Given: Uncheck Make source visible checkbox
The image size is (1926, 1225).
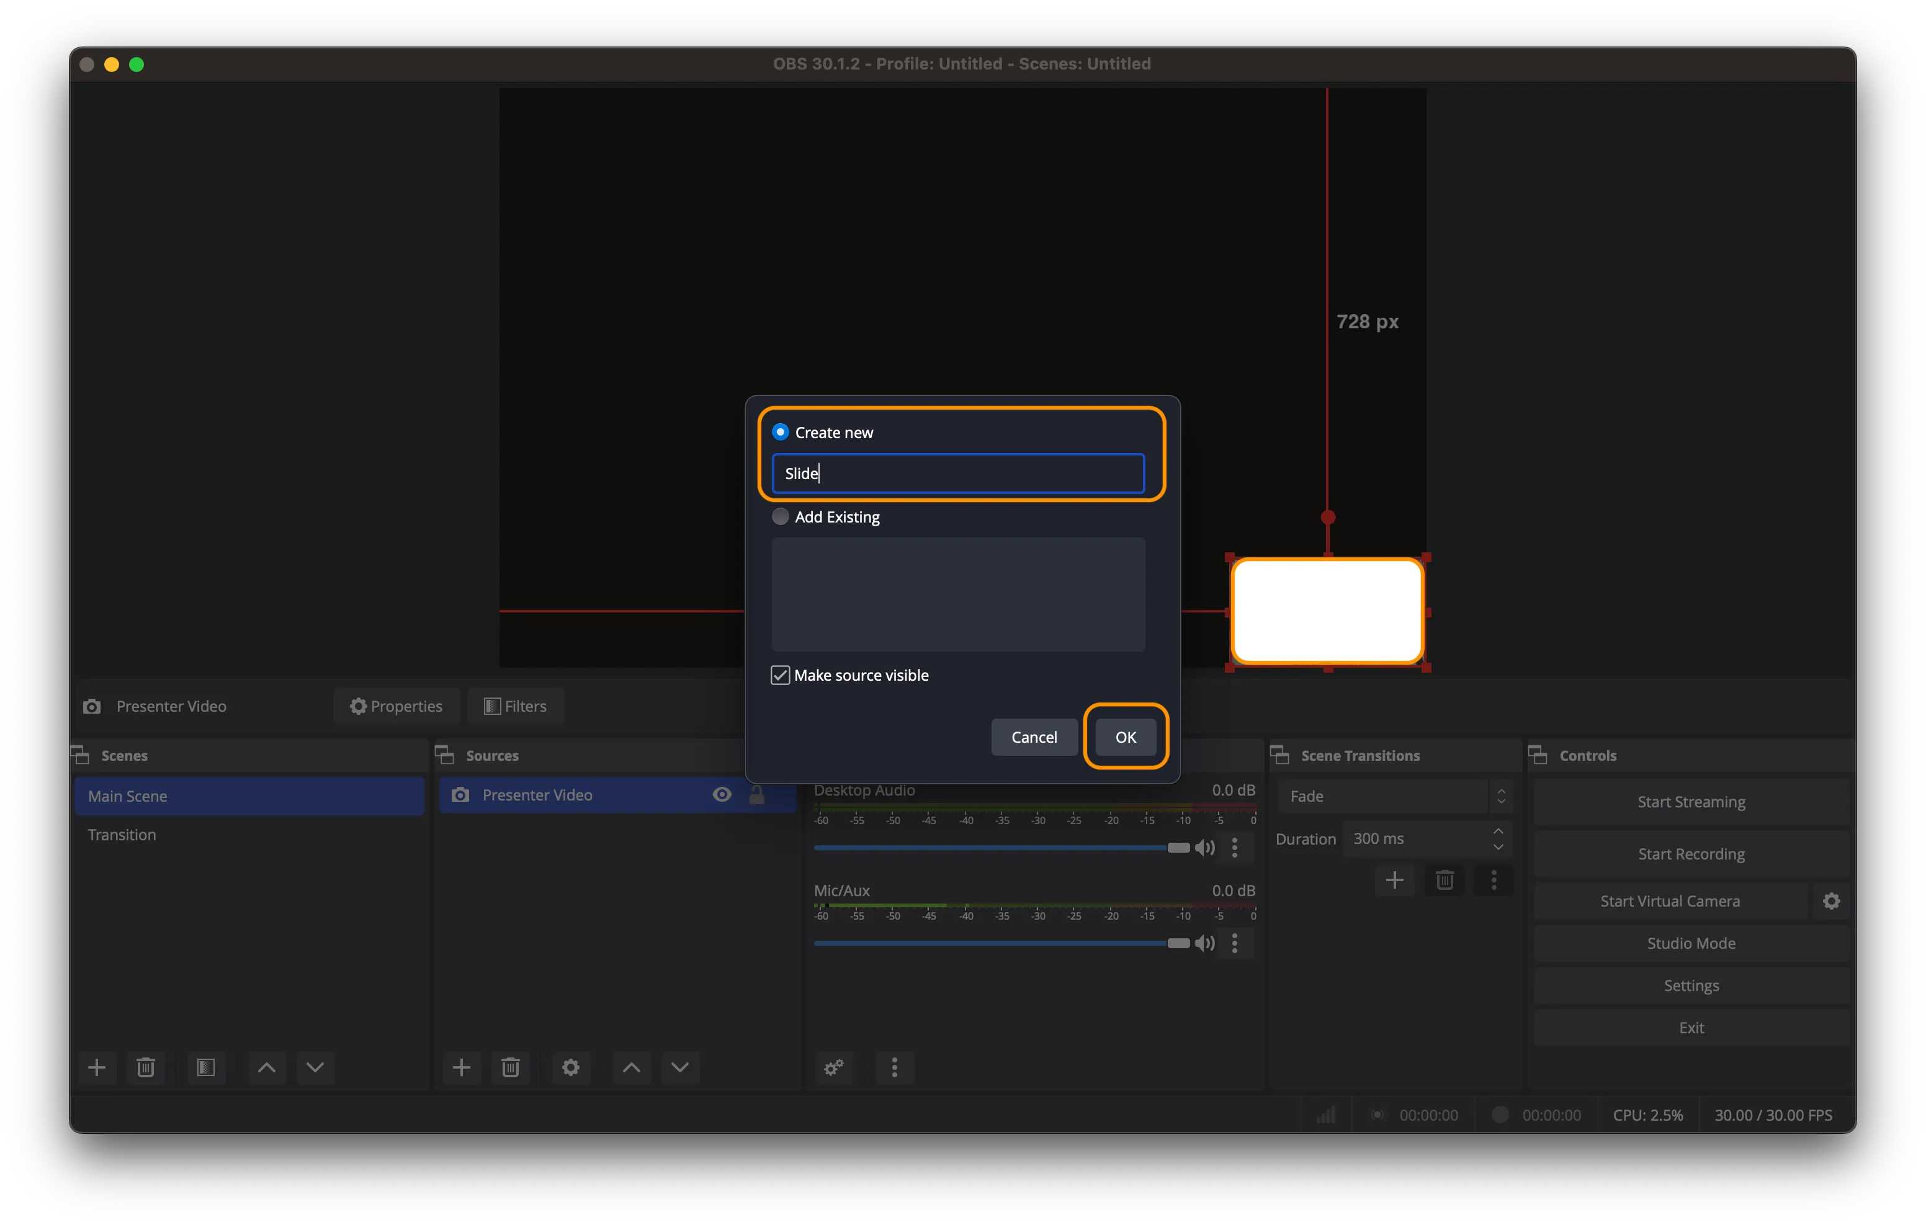Looking at the screenshot, I should [x=780, y=675].
